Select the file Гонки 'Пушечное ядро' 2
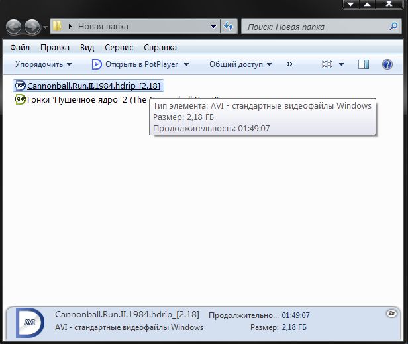Viewport: 408px width, 344px height. [86, 99]
